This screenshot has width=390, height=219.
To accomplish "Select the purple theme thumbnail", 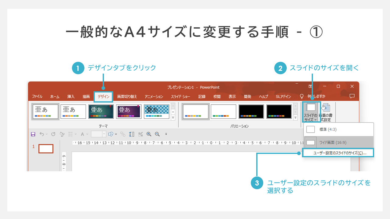I will click(129, 112).
